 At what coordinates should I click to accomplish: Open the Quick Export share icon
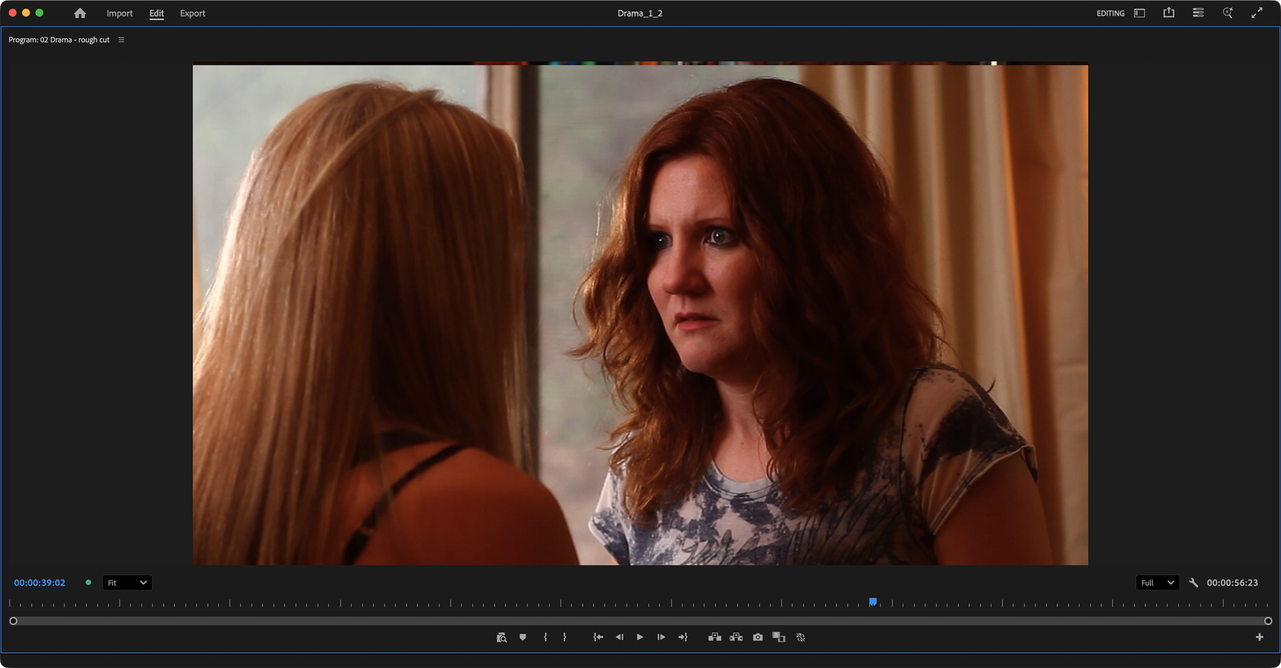click(1169, 13)
